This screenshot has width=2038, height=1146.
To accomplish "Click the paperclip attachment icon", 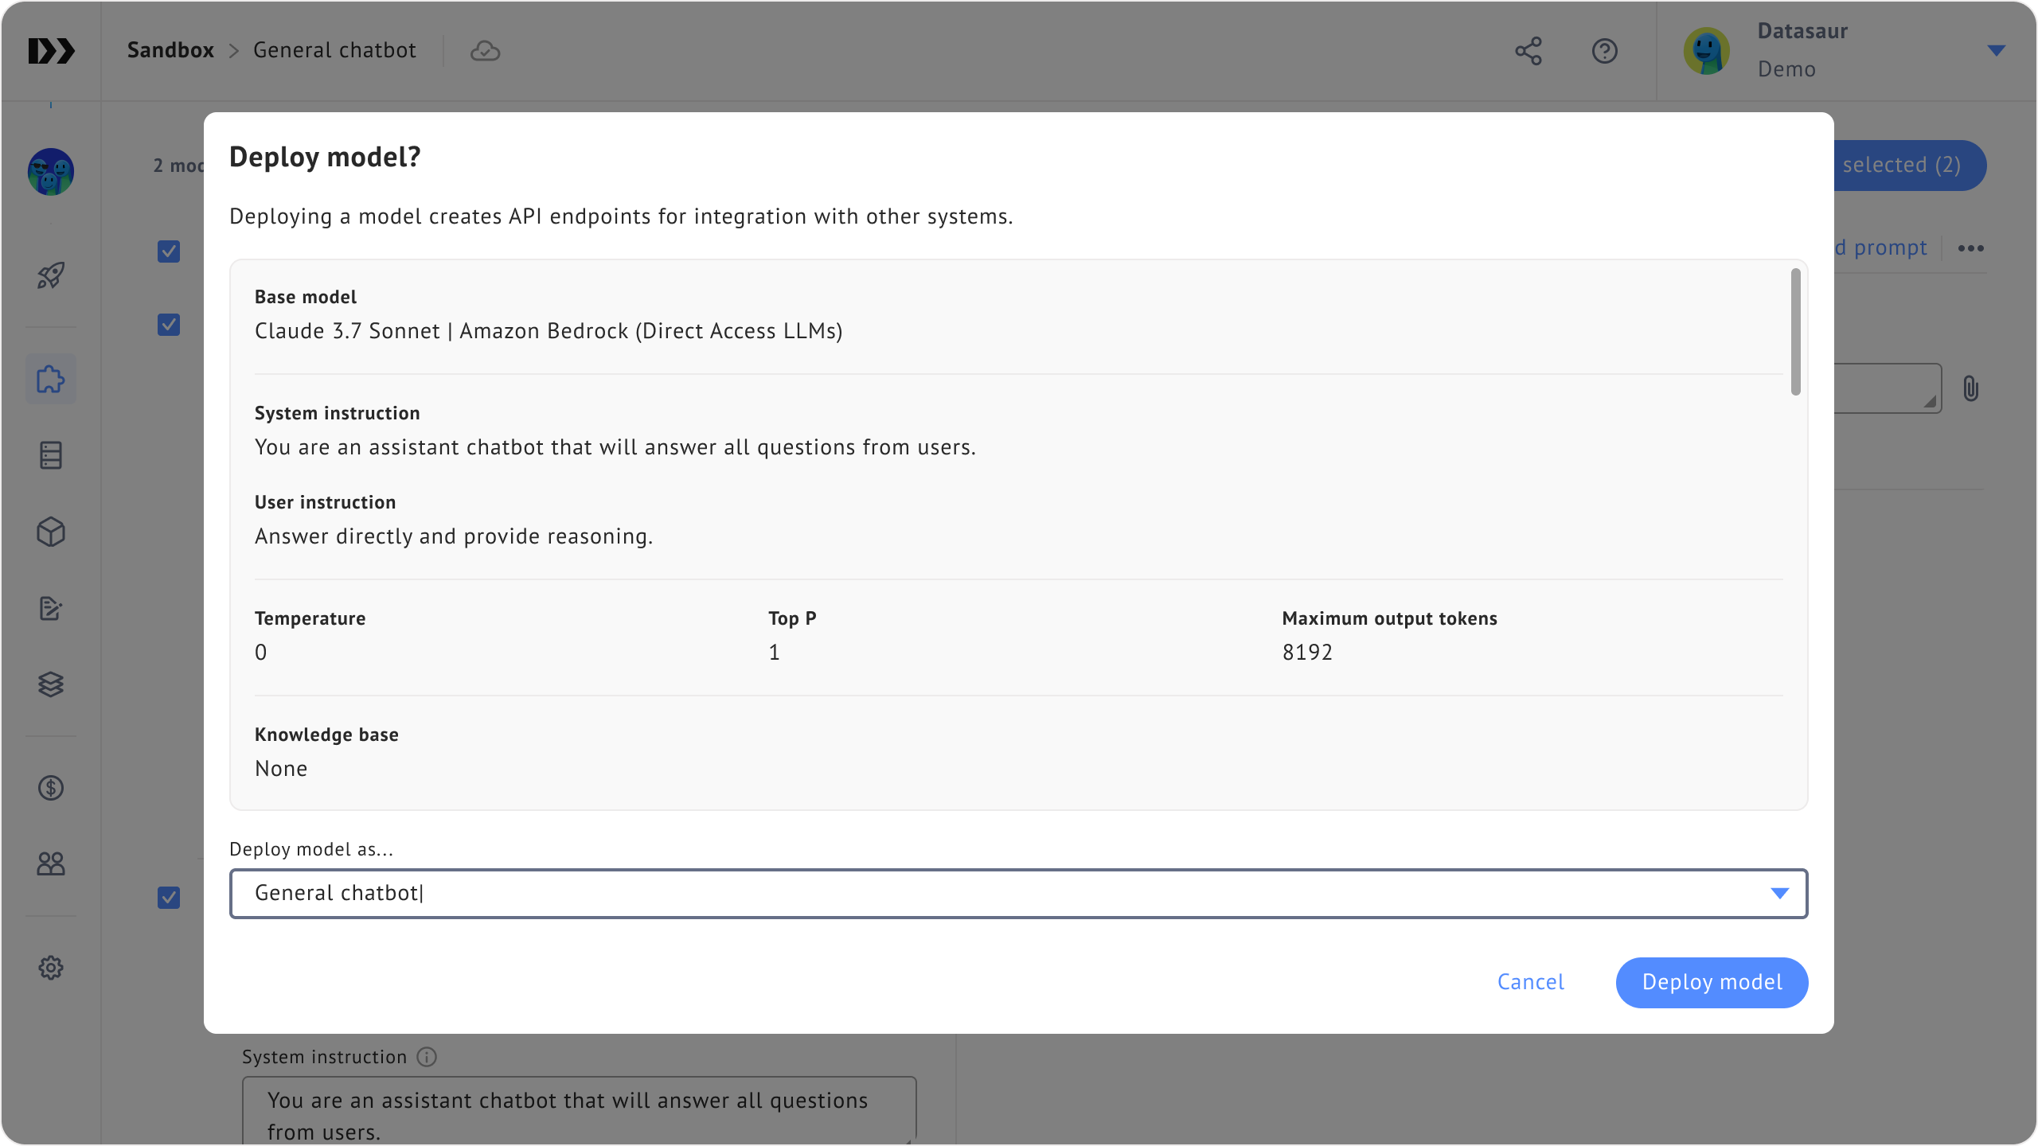I will tap(1970, 388).
